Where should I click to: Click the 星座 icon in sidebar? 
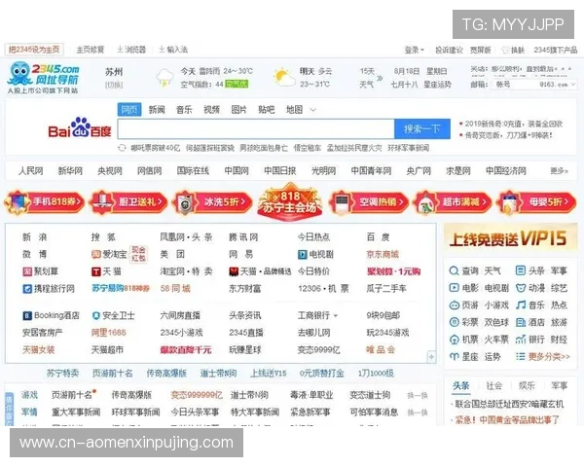454,356
